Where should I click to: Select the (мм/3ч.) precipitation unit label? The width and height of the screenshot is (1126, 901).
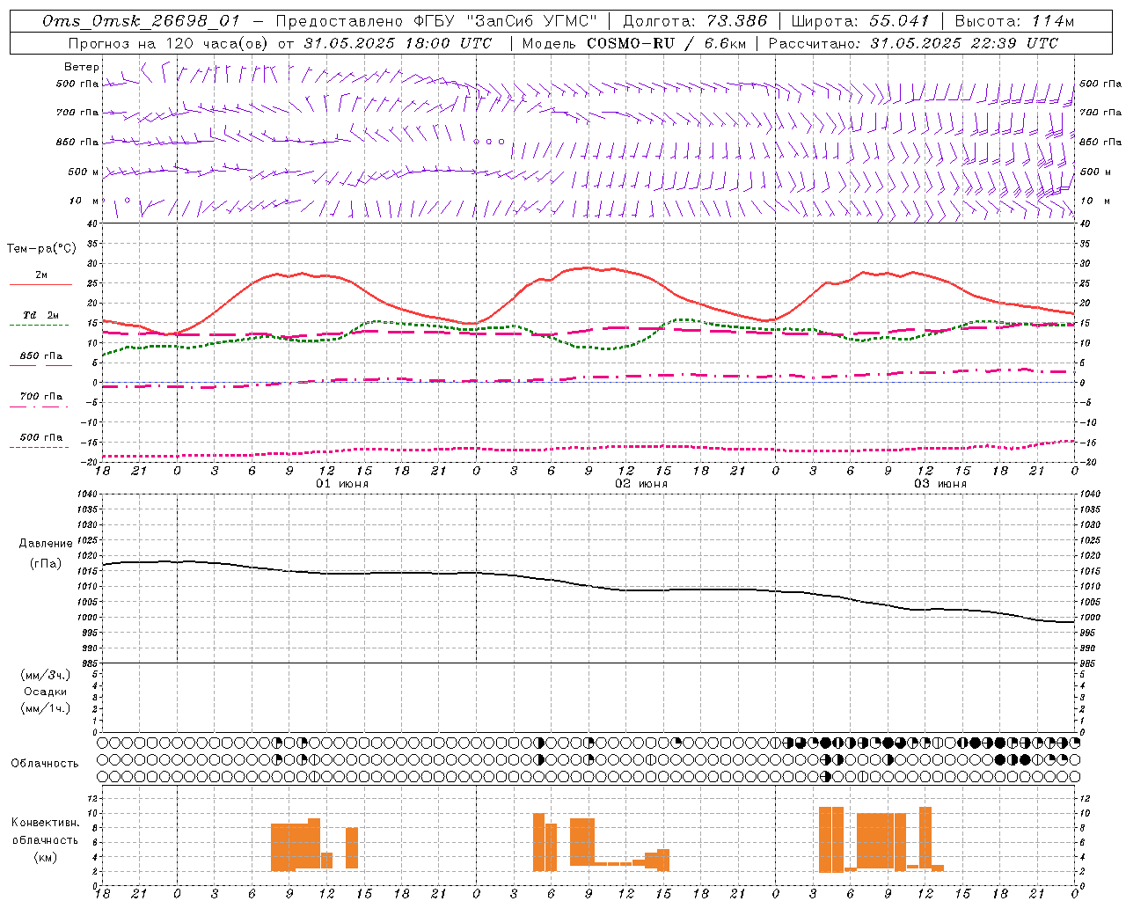click(x=46, y=675)
